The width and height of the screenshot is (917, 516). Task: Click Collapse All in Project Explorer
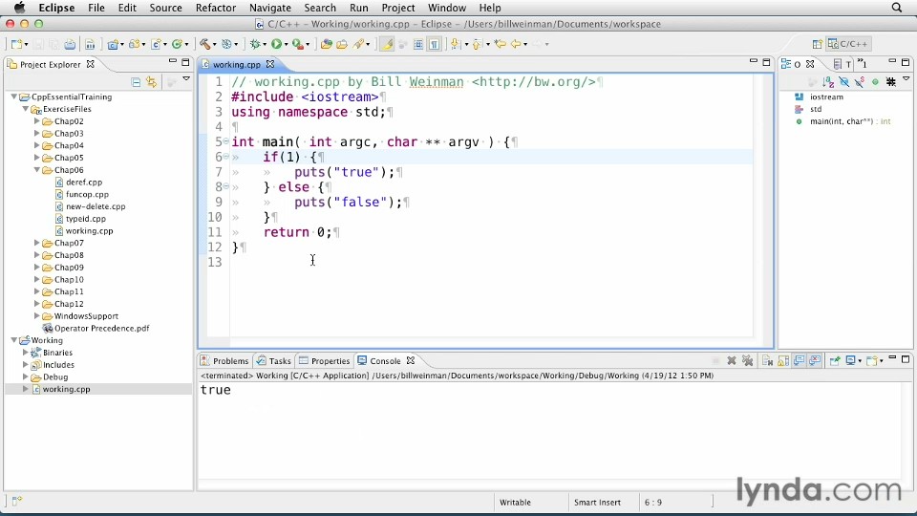136,82
